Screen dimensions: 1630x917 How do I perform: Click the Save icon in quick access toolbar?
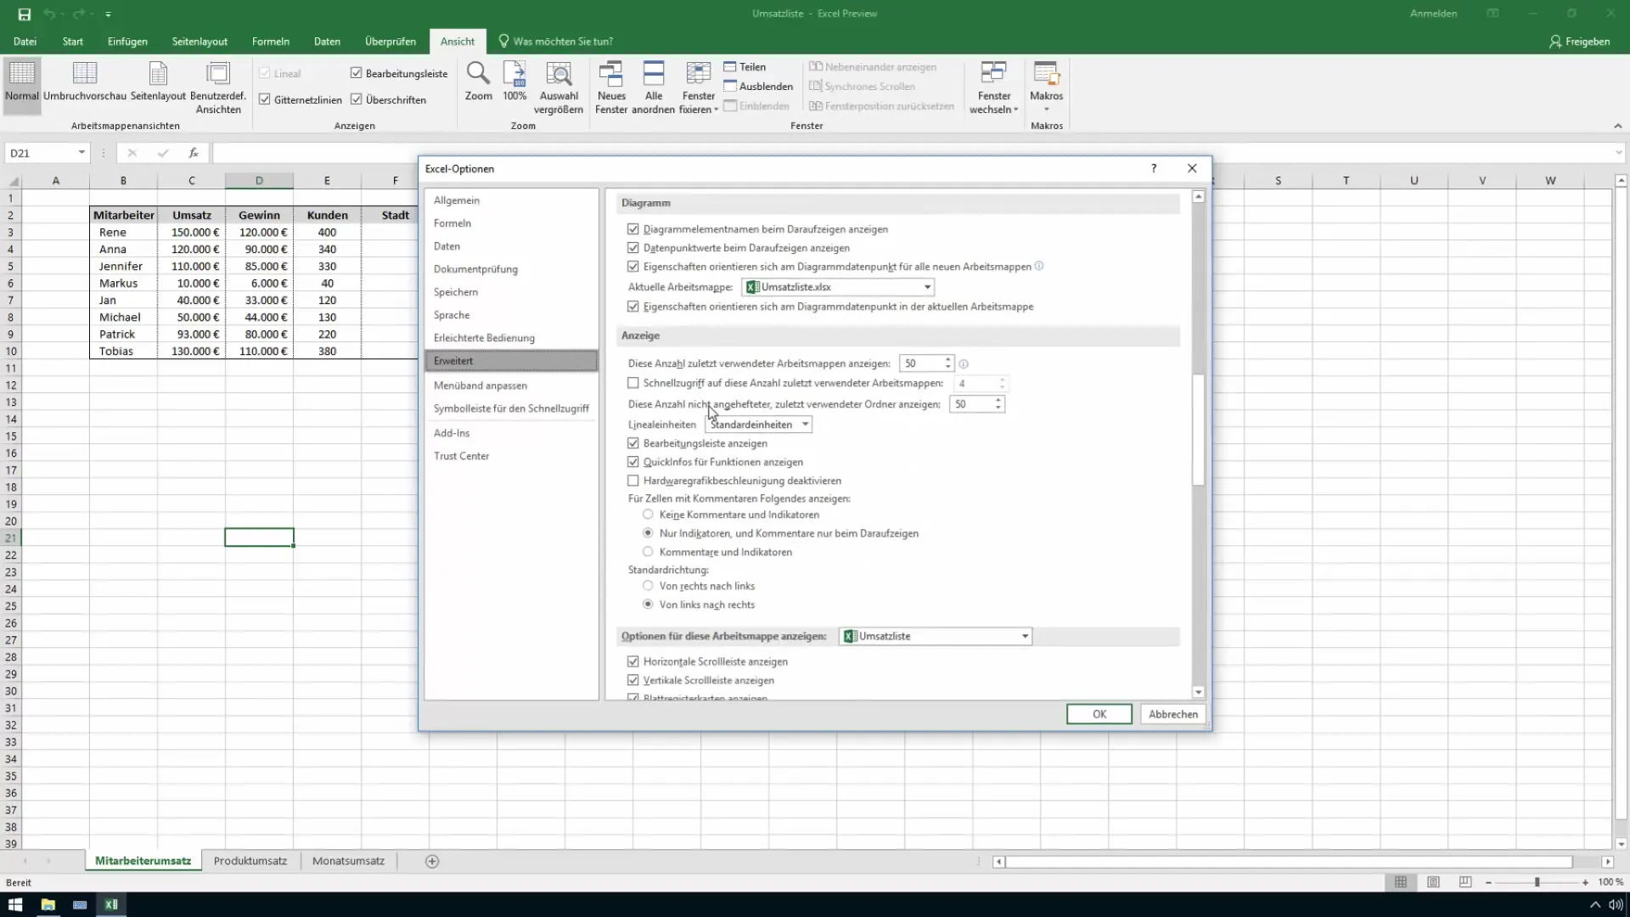25,14
